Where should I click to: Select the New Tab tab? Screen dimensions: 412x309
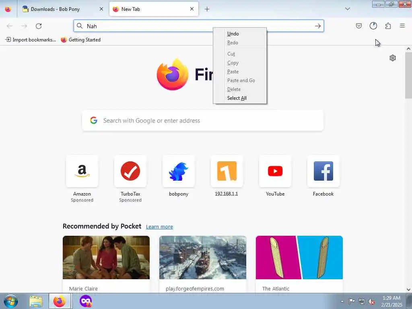coord(154,9)
